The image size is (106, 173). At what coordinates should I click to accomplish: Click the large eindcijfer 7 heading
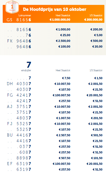point(29,65)
